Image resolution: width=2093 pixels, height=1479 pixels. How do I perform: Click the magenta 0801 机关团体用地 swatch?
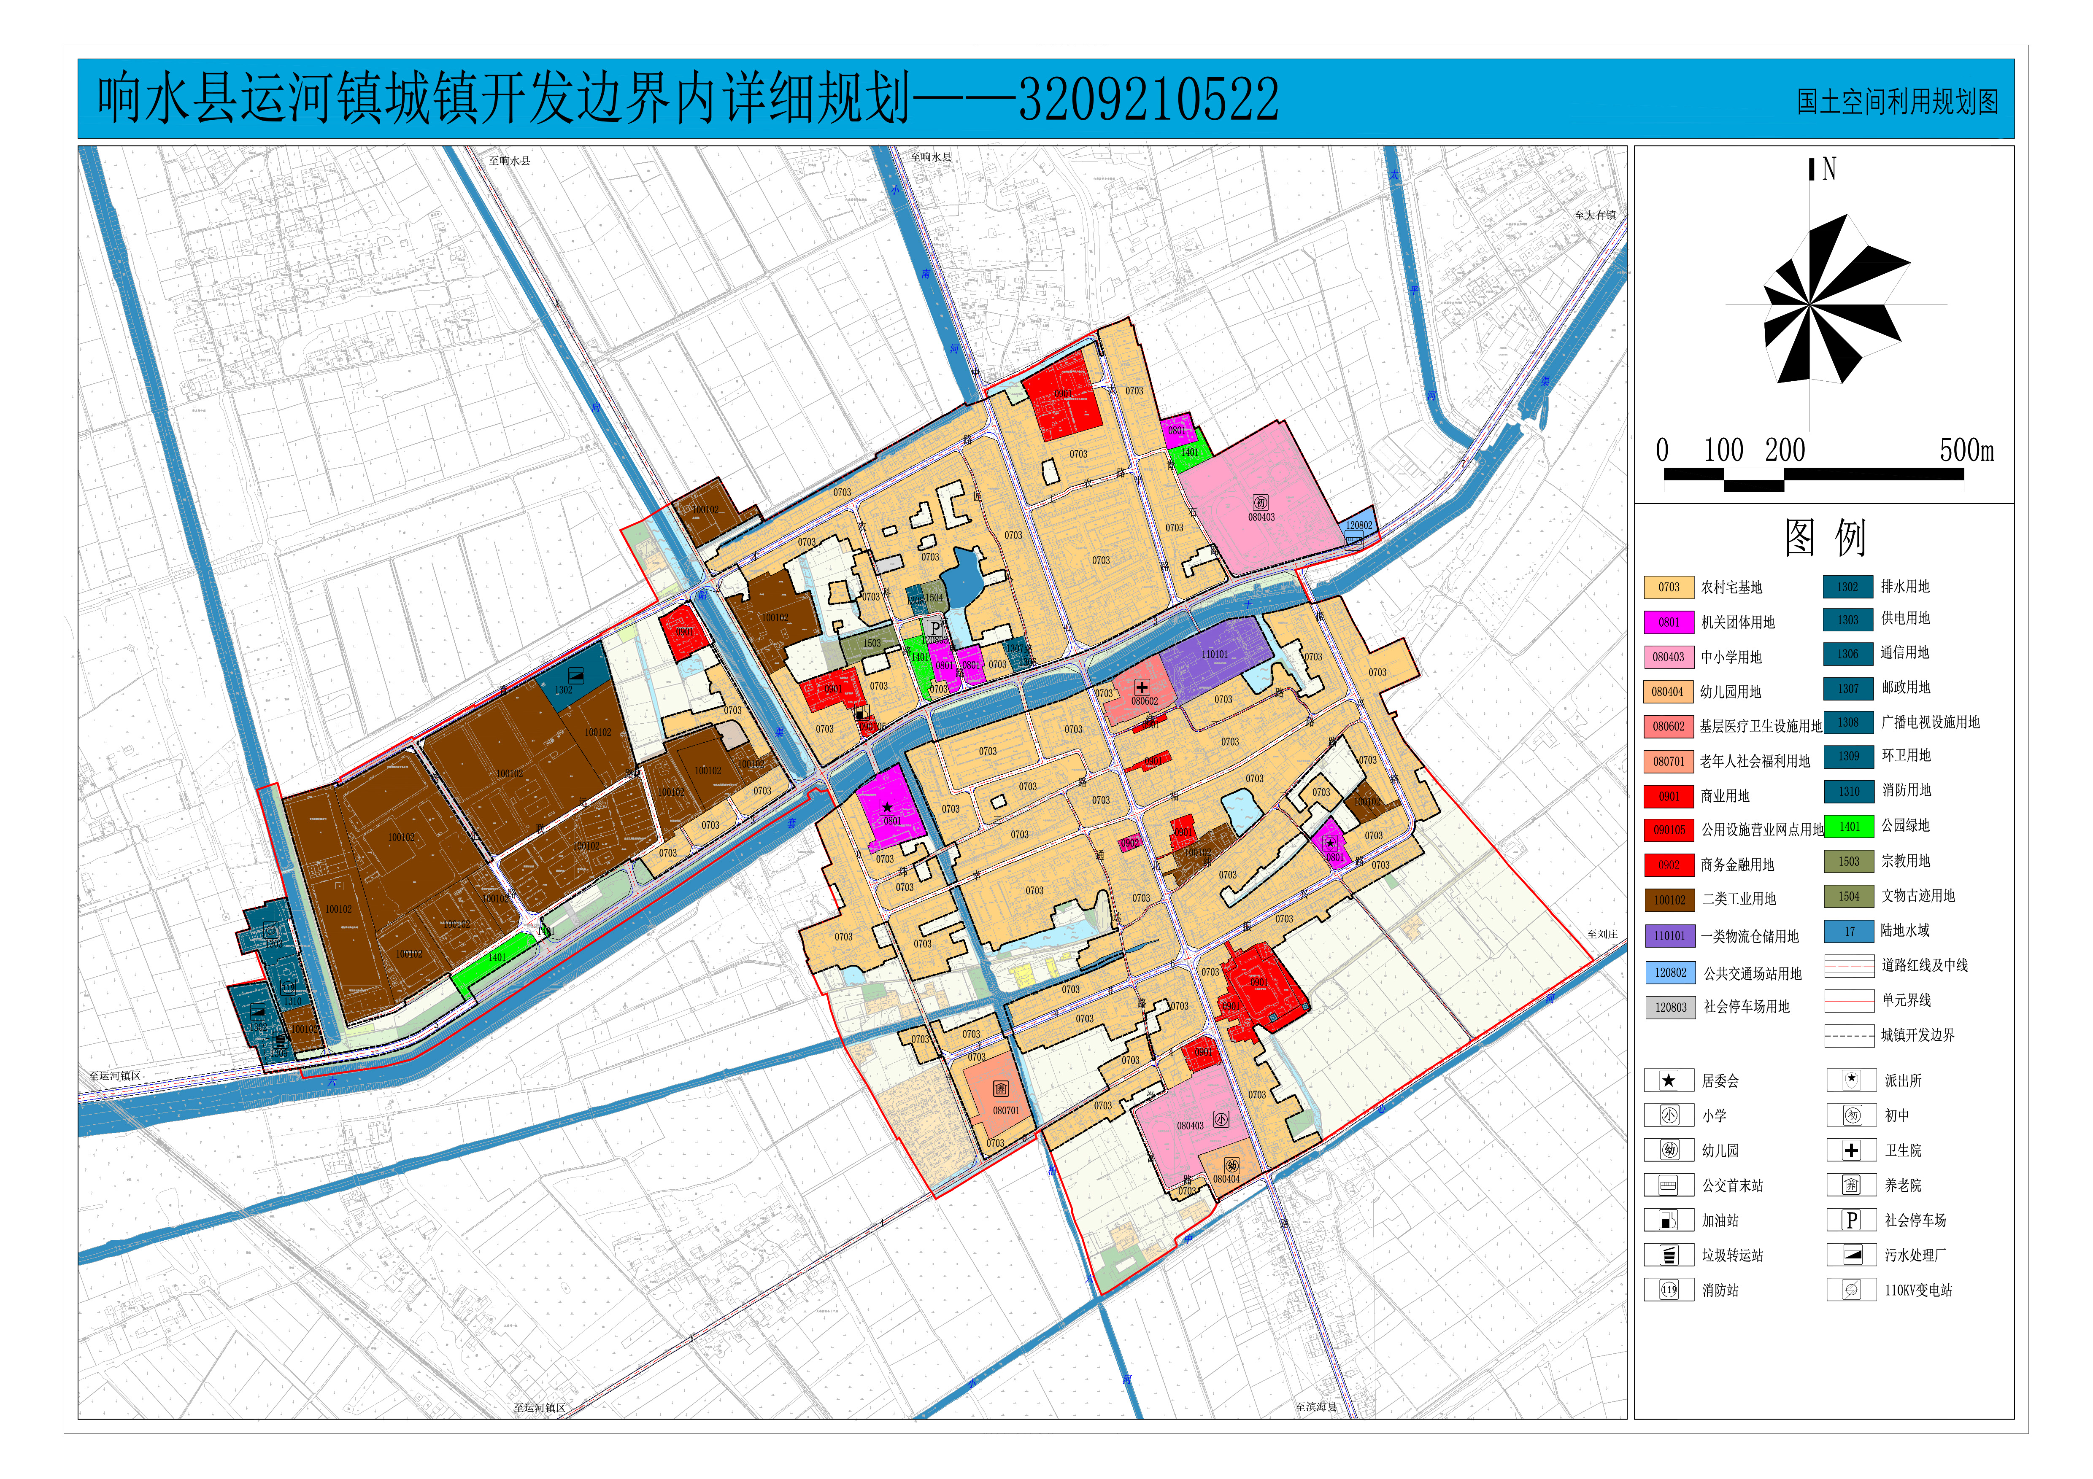pyautogui.click(x=1668, y=622)
